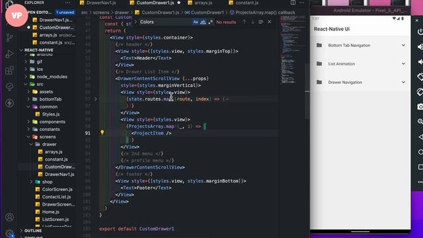The width and height of the screenshot is (423, 238).
Task: Click the emulator power button
Action: 420,32
